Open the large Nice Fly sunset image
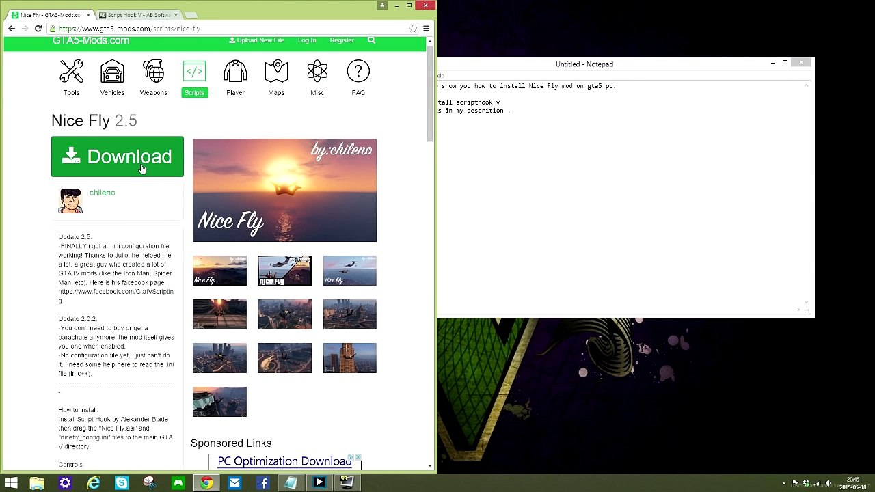The height and width of the screenshot is (492, 875). click(x=284, y=190)
